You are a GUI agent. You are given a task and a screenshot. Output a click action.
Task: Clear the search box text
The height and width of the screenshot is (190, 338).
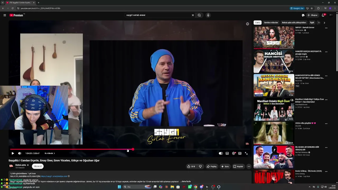[193, 15]
